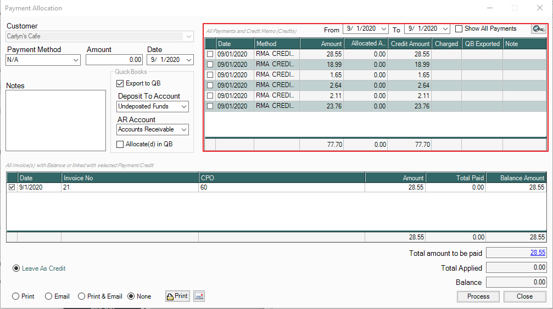The width and height of the screenshot is (553, 309).
Task: Choose the Email radio option
Action: pos(48,296)
